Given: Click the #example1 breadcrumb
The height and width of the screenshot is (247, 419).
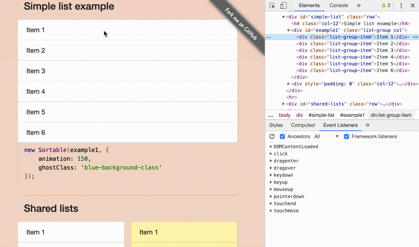Looking at the screenshot, I should (352, 115).
